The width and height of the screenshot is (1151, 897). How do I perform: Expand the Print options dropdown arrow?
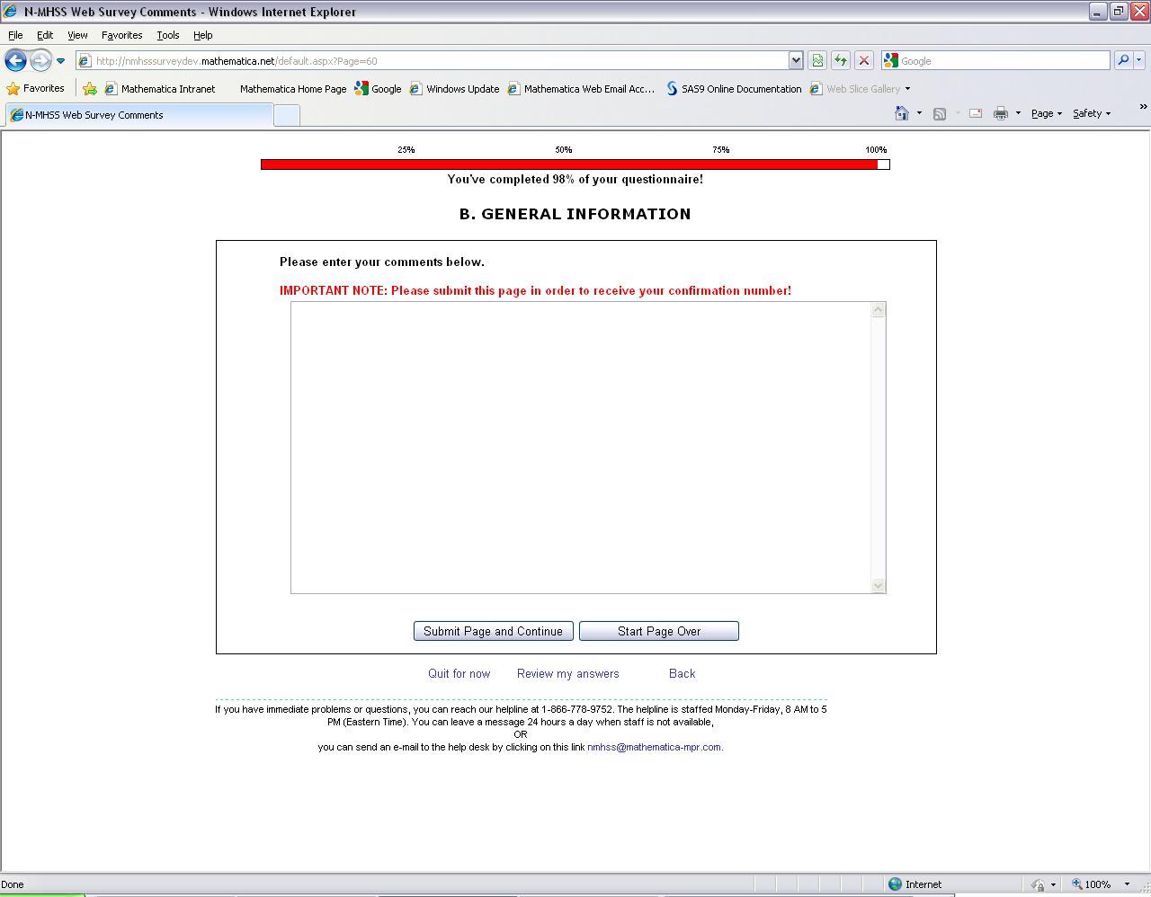(1018, 113)
